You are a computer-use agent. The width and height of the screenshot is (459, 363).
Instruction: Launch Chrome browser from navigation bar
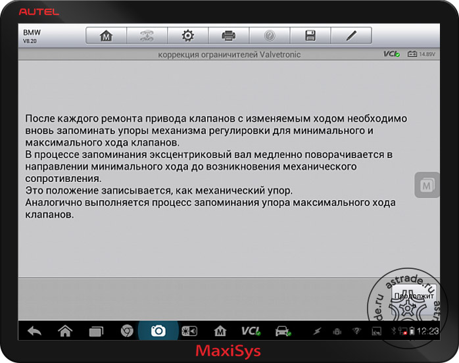coord(127,331)
